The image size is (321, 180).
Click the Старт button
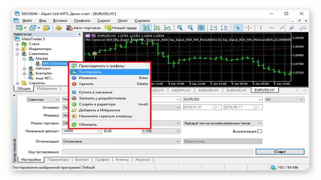tap(280, 152)
